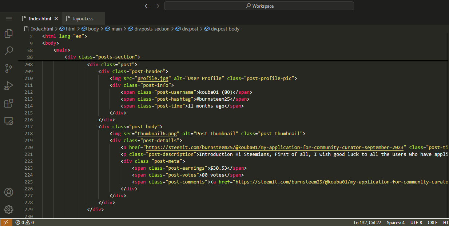This screenshot has height=226, width=449.
Task: Select Index.html in the breadcrumb
Action: tap(39, 29)
